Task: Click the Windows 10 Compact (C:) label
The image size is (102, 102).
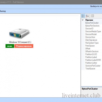Action: (20, 42)
